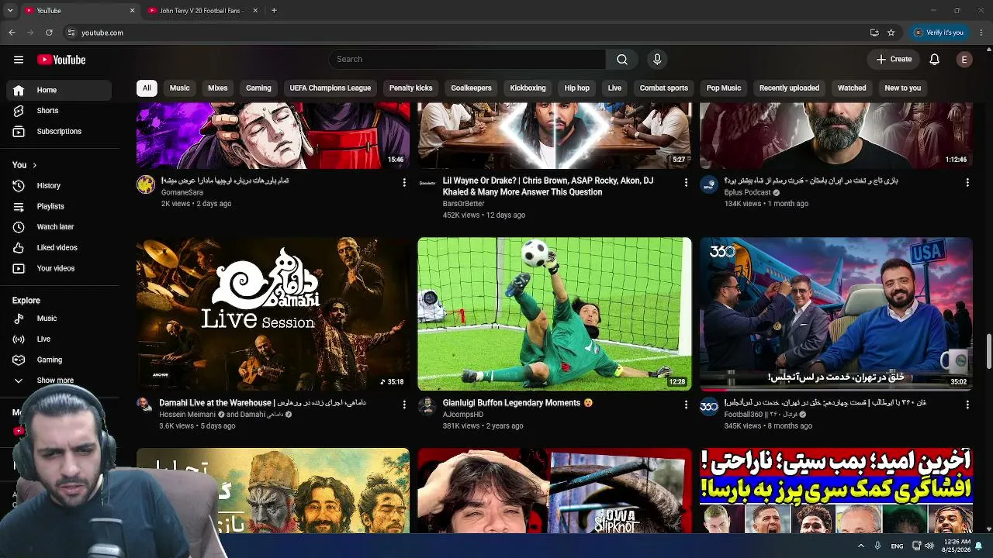
Task: Open the BarsOrBetter channel avatar
Action: point(427,184)
